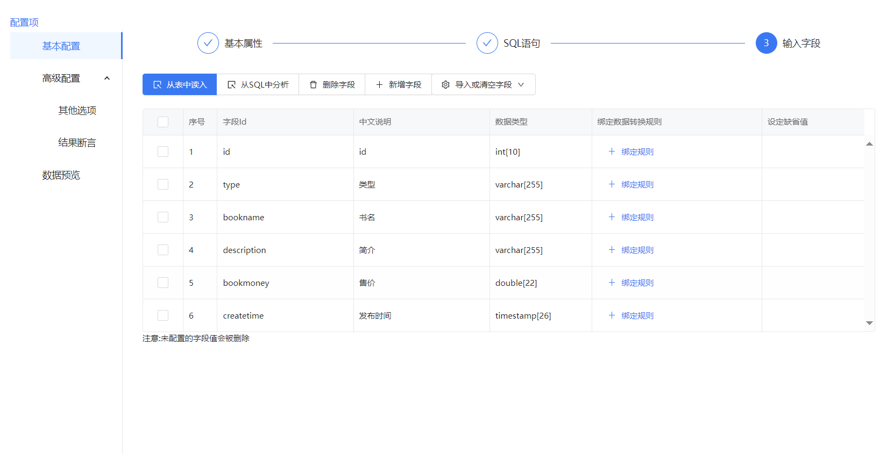Click the analyze icon on 从SQL中分析

(231, 84)
